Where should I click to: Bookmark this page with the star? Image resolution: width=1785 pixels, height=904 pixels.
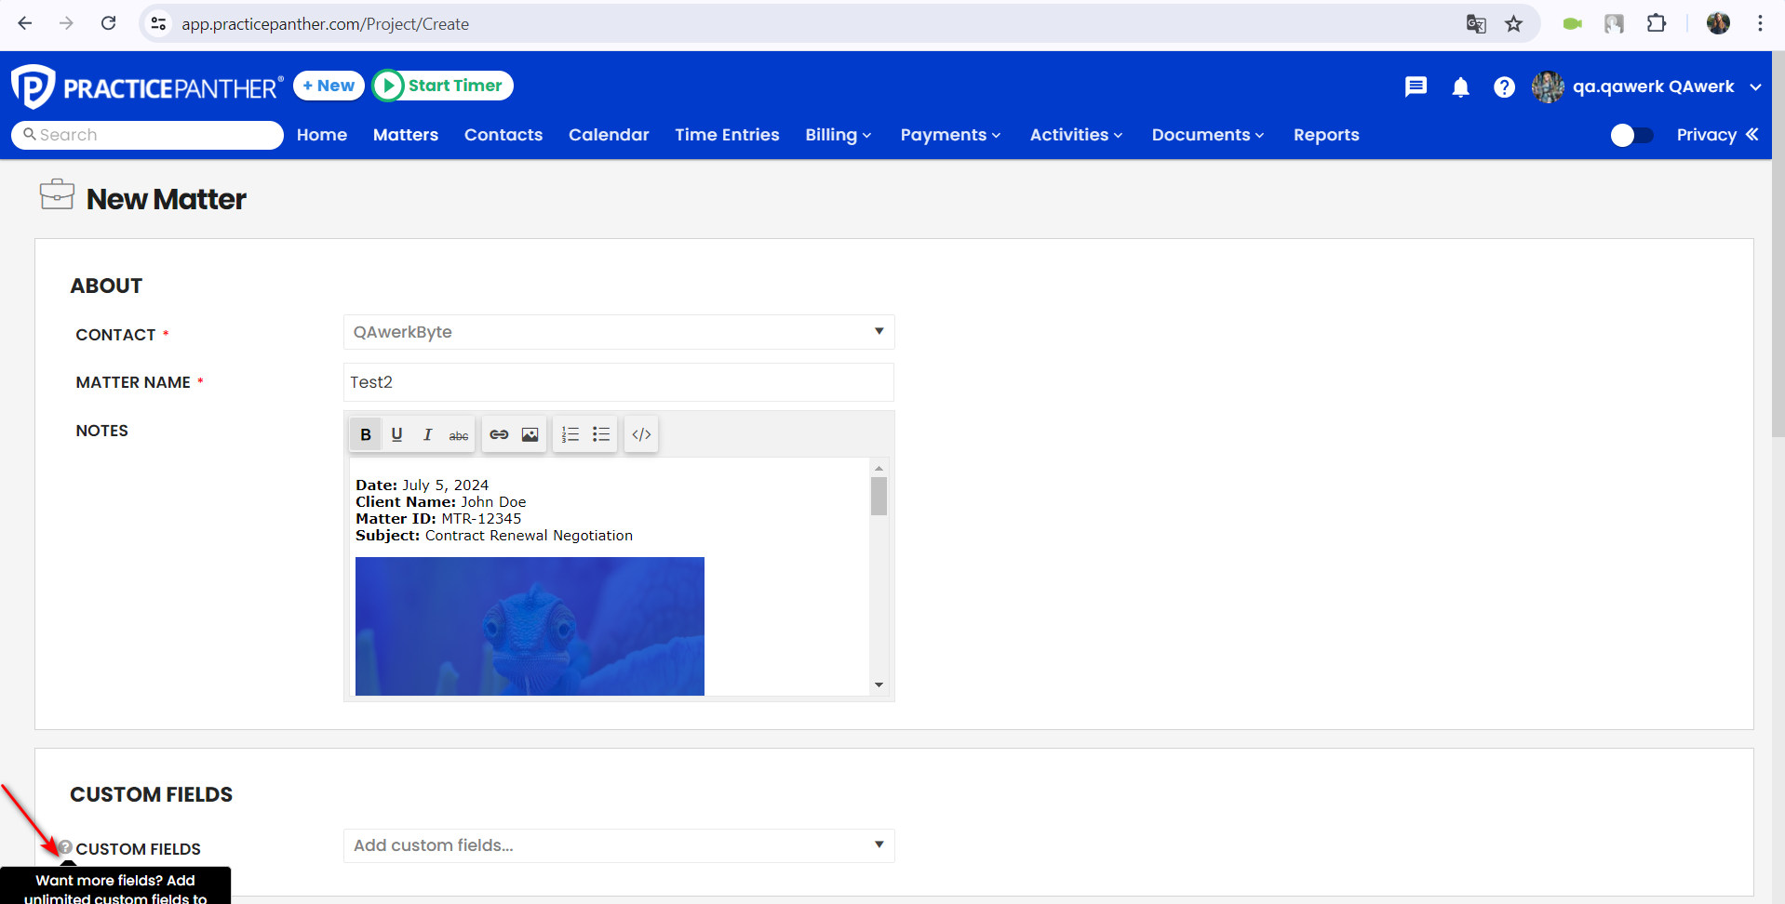point(1514,24)
